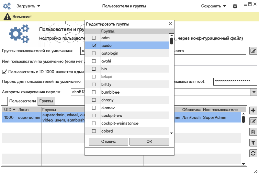Viewport: 259px width, 175px height.
Task: Open settings gear in title bar
Action: [x=235, y=6]
